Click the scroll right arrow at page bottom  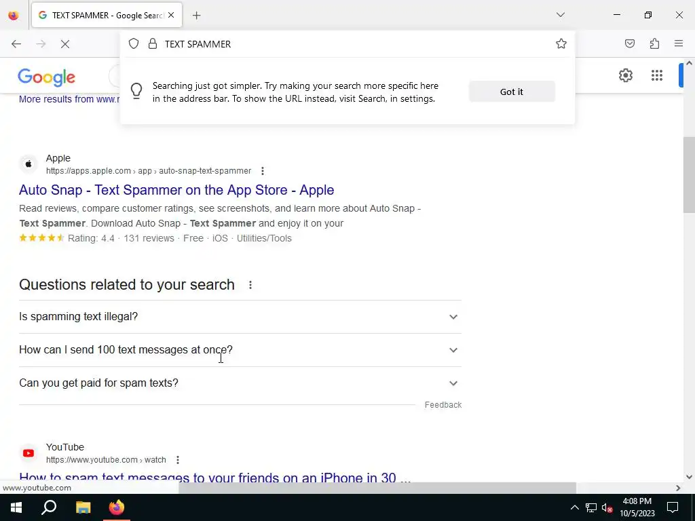[x=678, y=488]
